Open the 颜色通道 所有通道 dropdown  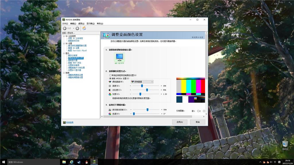click(142, 82)
